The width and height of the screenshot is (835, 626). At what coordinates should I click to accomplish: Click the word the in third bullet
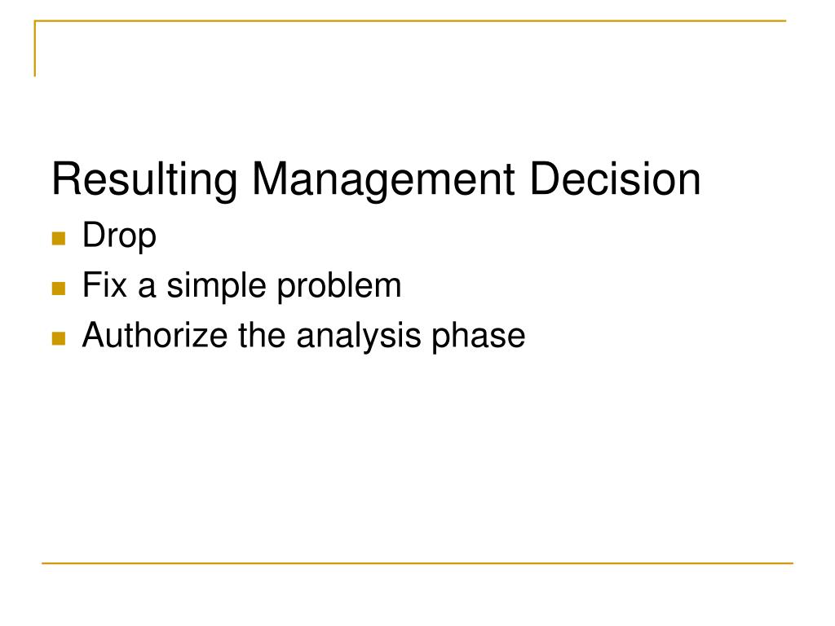click(x=262, y=335)
